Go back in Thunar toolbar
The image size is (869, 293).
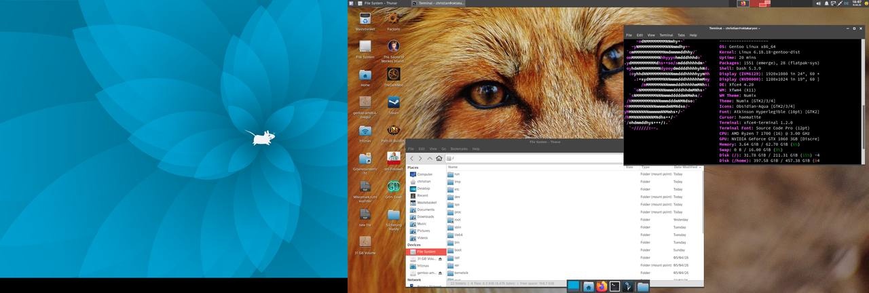tap(411, 158)
